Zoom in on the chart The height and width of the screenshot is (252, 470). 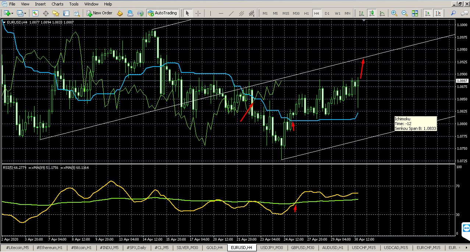(394, 13)
